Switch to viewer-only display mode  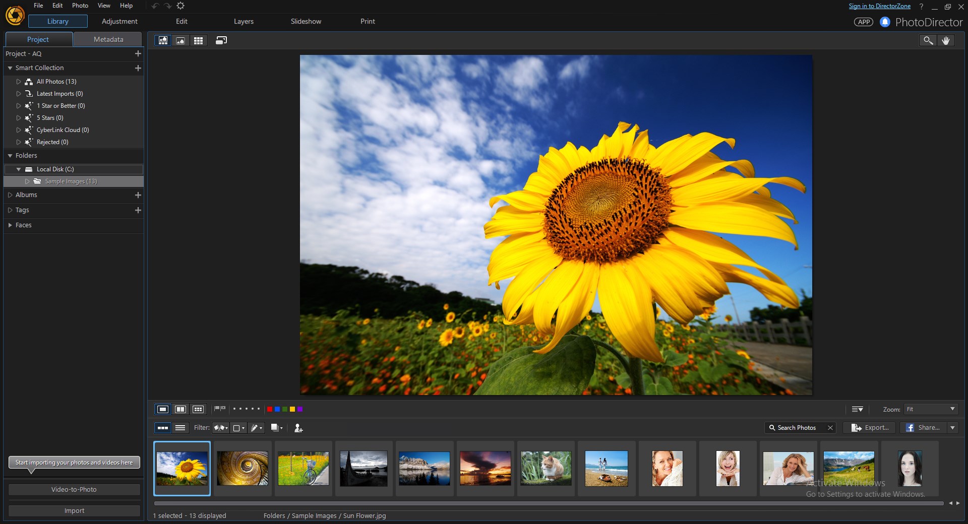tap(180, 40)
